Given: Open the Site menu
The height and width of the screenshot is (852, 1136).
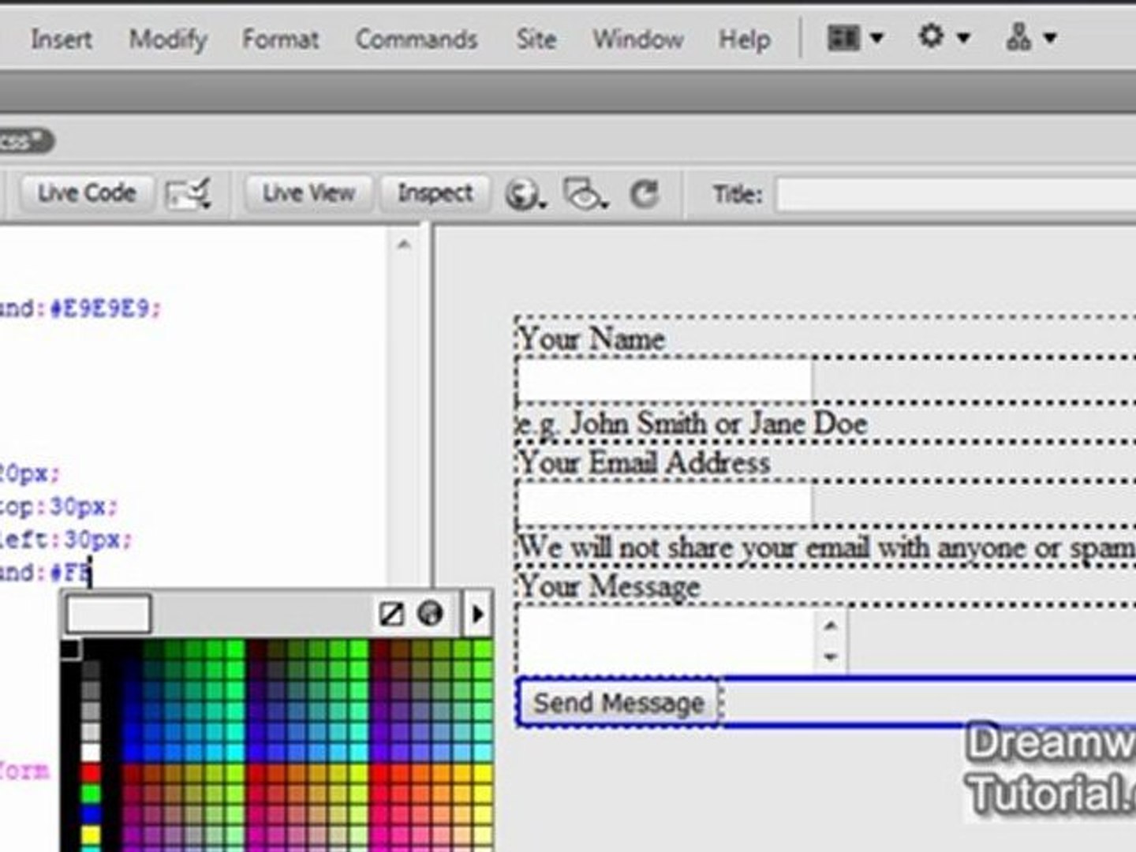Looking at the screenshot, I should 536,39.
